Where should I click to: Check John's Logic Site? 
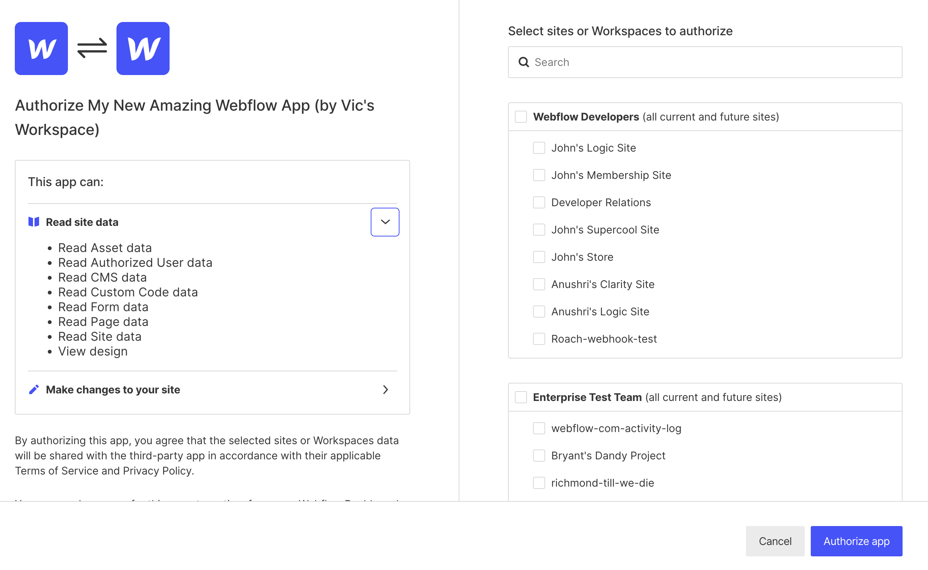pyautogui.click(x=539, y=148)
